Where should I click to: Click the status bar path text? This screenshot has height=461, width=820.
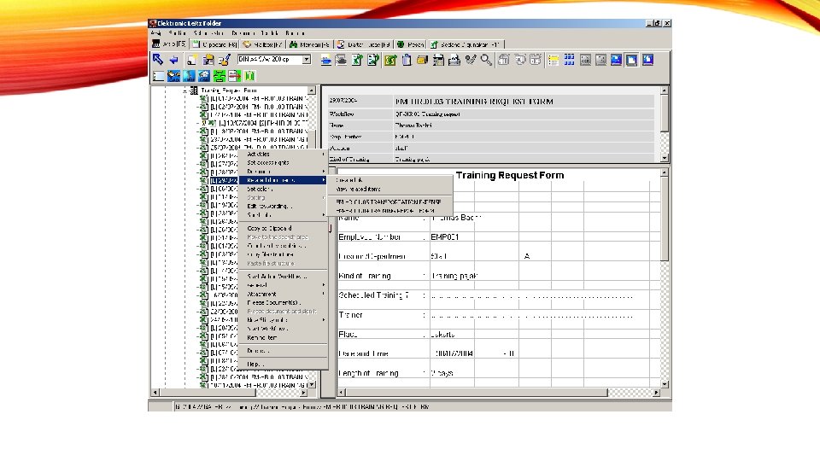pyautogui.click(x=302, y=406)
